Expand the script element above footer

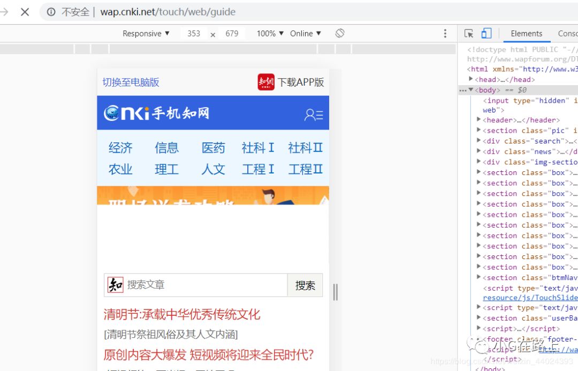click(478, 328)
